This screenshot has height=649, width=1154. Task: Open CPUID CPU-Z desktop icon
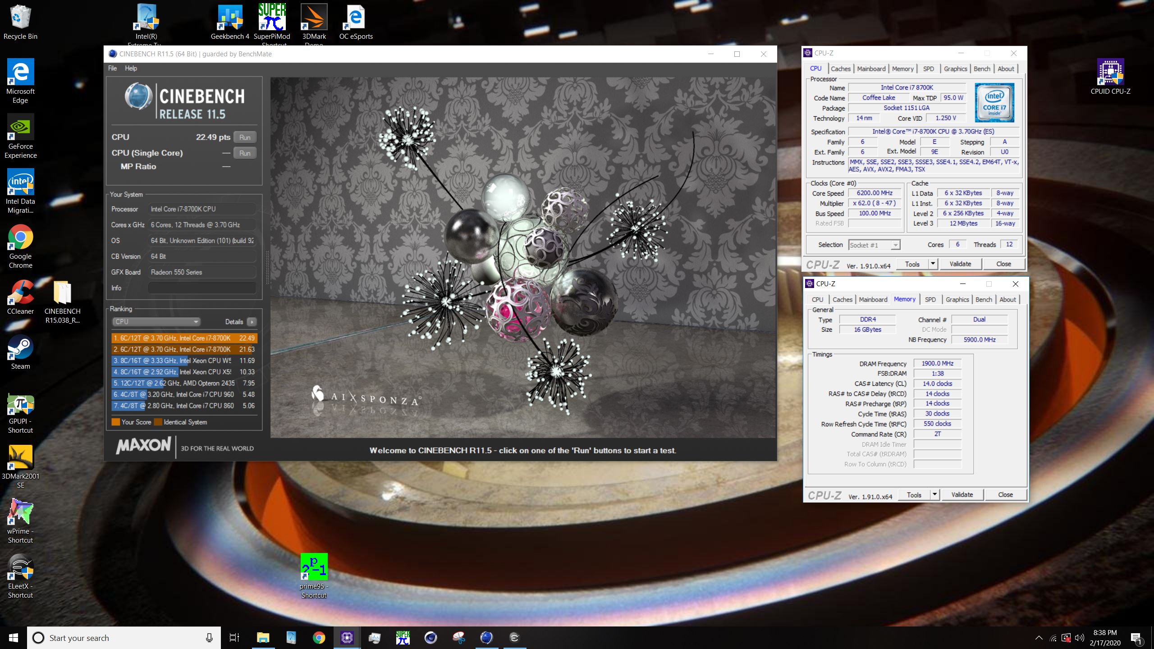tap(1110, 77)
